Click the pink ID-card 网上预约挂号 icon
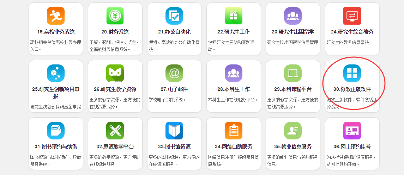Screen dimensions: 404x175 pyautogui.click(x=352, y=131)
